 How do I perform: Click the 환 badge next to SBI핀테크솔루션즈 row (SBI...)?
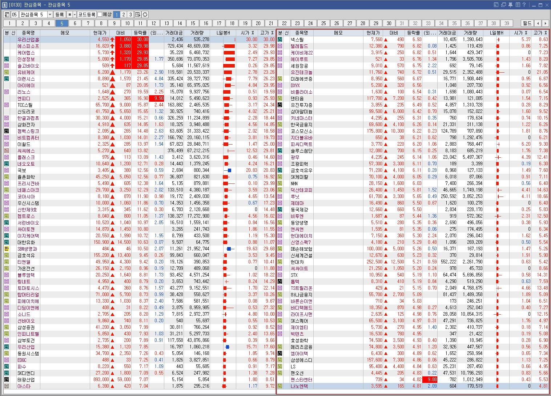tap(7, 249)
